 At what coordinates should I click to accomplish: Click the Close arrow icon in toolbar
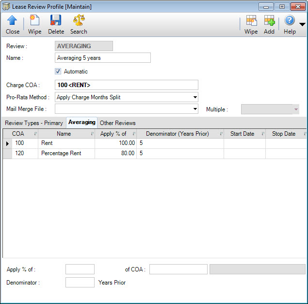point(12,20)
